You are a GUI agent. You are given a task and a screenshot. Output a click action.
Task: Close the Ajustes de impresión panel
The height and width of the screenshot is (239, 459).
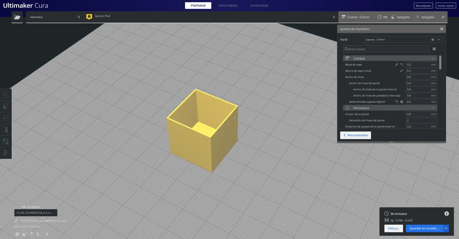click(442, 29)
